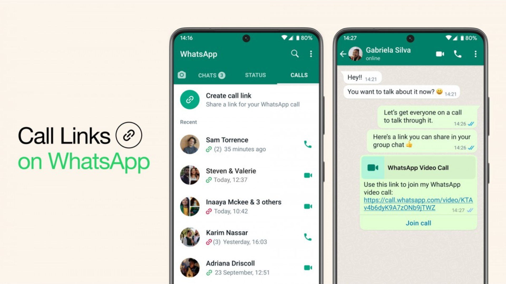Viewport: 506px width, 284px height.
Task: Tap the search icon in WhatsApp header
Action: (295, 54)
